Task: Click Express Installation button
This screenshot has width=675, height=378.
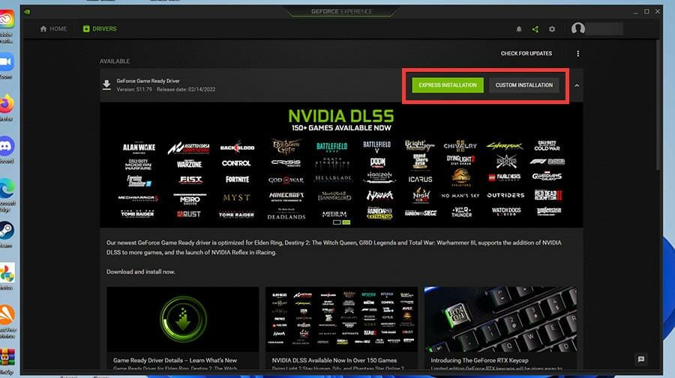Action: [x=448, y=85]
